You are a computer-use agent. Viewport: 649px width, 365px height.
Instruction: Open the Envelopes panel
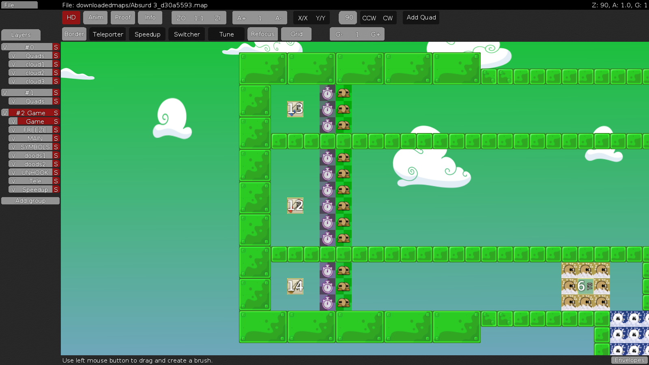(x=629, y=360)
